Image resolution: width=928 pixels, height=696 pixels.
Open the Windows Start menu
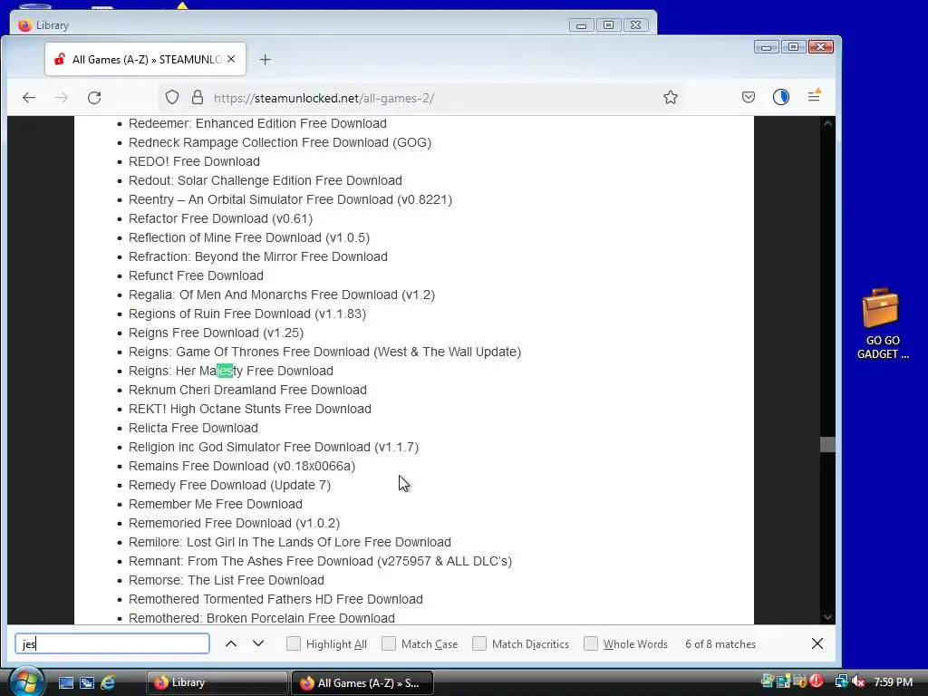point(26,681)
